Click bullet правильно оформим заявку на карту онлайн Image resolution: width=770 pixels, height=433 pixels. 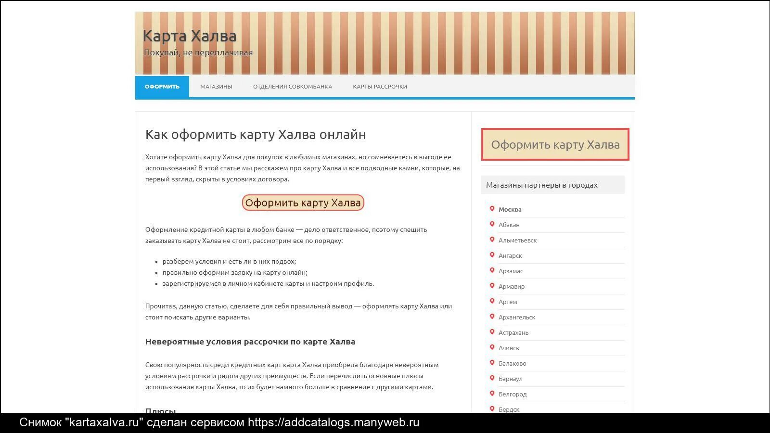(235, 273)
